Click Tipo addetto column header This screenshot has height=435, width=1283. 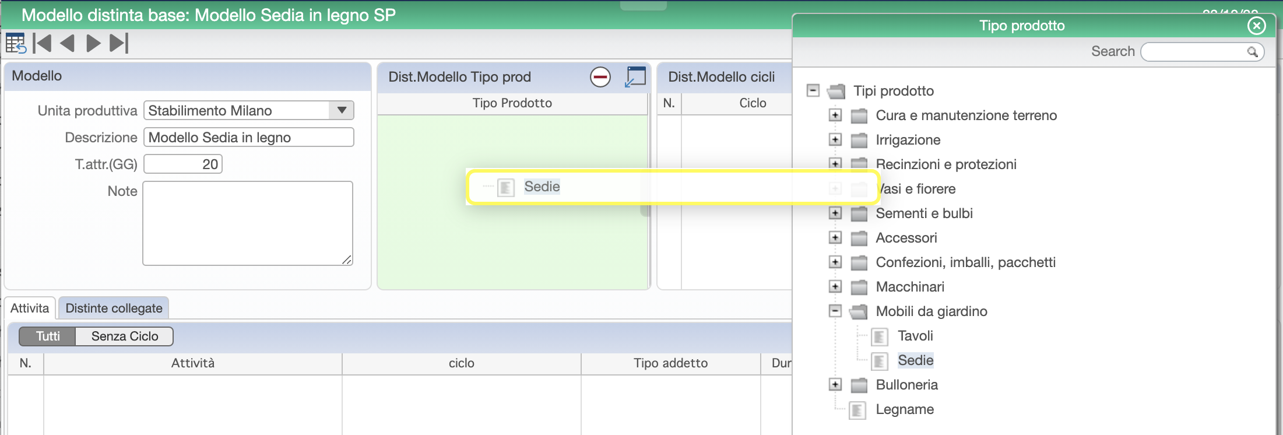pos(671,363)
